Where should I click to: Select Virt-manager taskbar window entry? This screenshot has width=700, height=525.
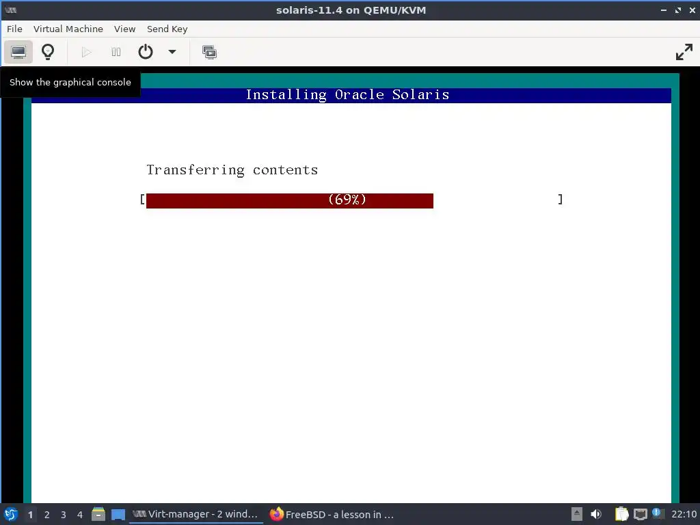pyautogui.click(x=195, y=514)
